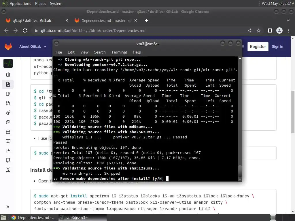This screenshot has width=295, height=221.
Task: Open terminal Search menu
Action: (x=100, y=52)
